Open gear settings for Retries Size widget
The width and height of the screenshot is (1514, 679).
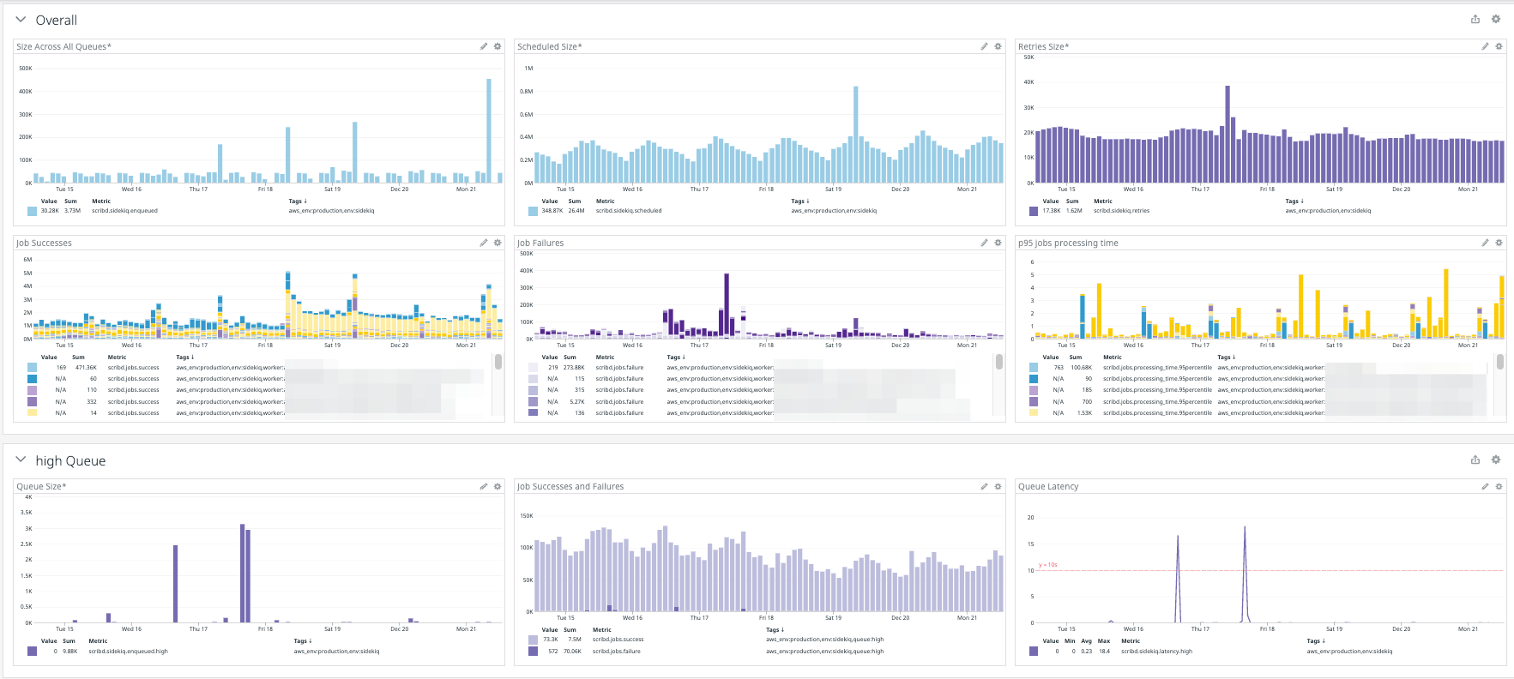(x=1499, y=46)
